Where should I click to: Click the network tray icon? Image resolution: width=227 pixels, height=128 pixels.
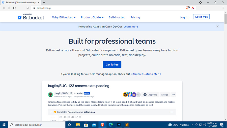[201, 125]
